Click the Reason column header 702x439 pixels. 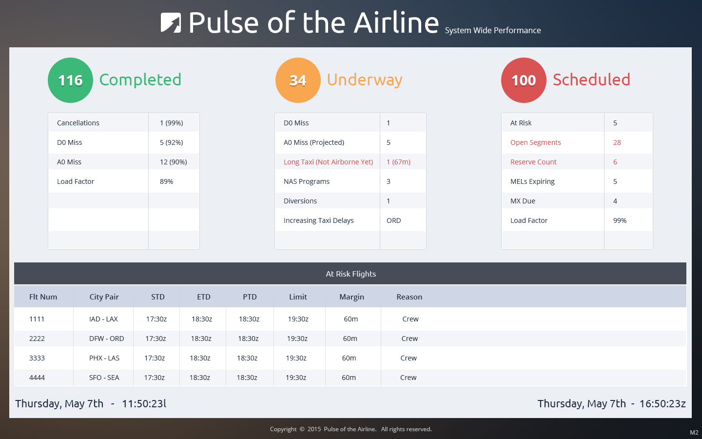point(409,297)
